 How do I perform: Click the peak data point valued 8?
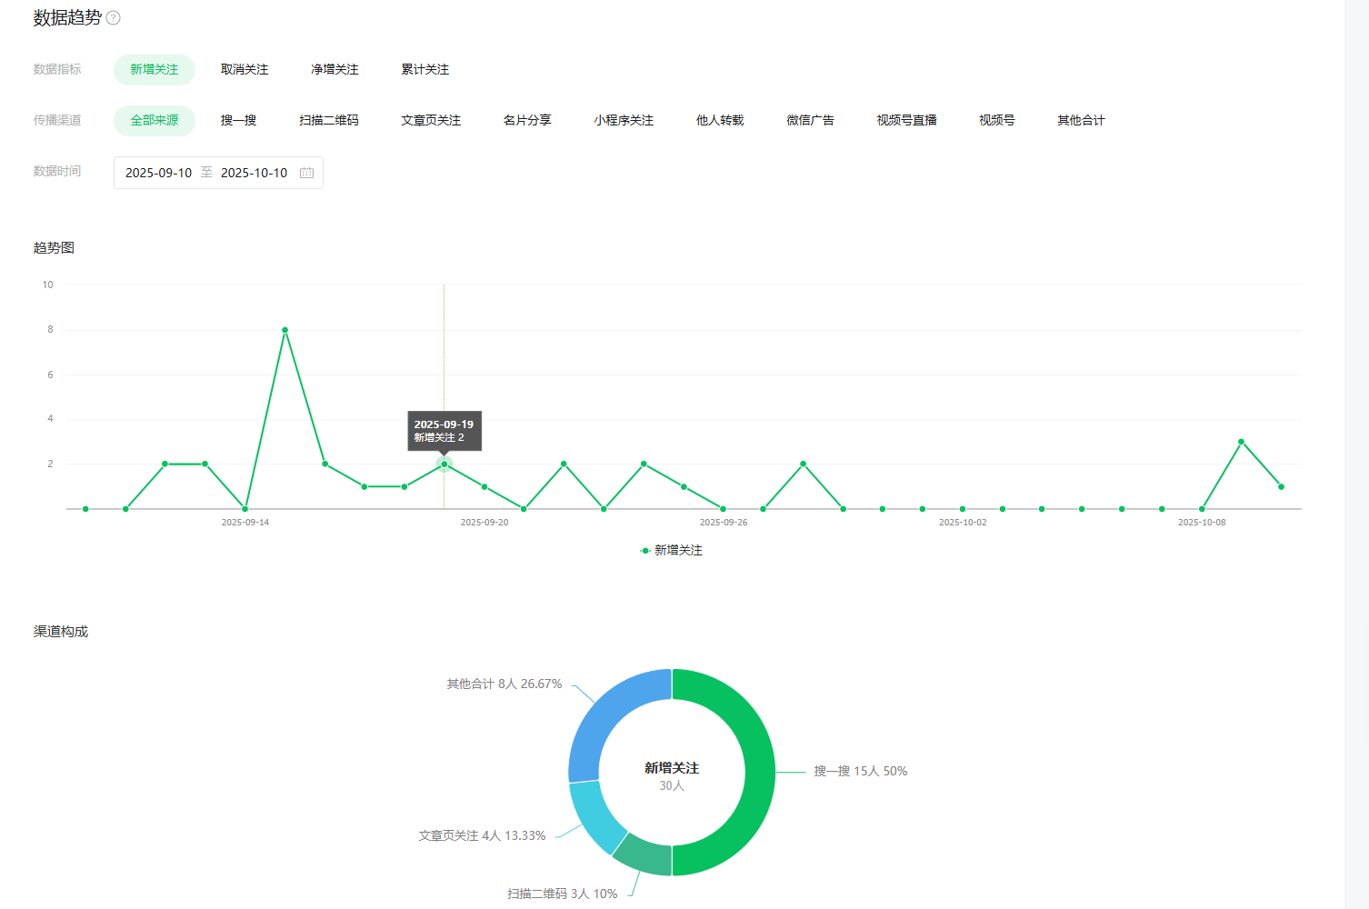[285, 330]
